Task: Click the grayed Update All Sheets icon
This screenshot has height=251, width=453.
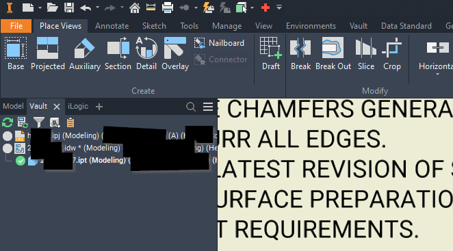Action: click(224, 8)
